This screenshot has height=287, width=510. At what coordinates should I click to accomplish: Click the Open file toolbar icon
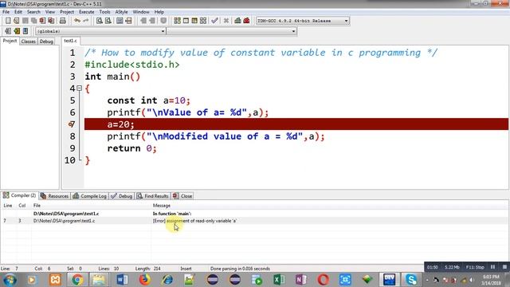[x=16, y=21]
